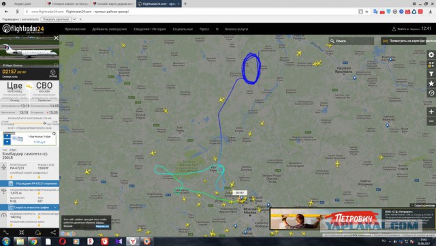The image size is (436, 246).
Task: Close the D2157 flight details panel
Action: click(56, 38)
